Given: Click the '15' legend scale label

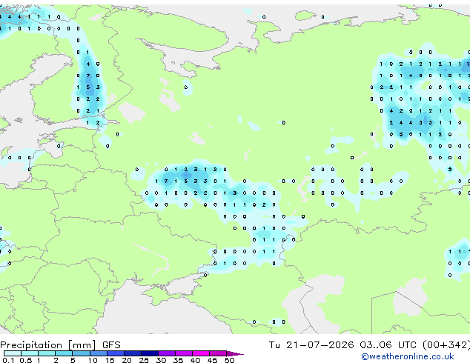Looking at the screenshot, I should [x=110, y=360].
